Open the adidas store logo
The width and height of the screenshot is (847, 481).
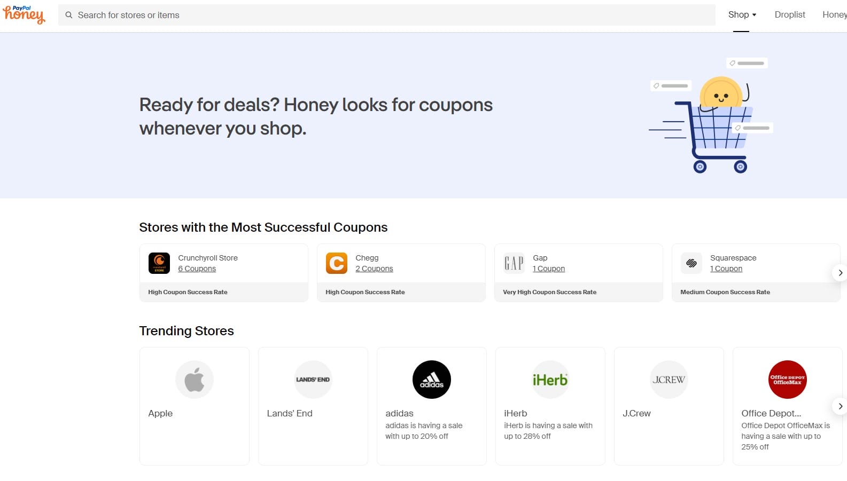(x=432, y=380)
